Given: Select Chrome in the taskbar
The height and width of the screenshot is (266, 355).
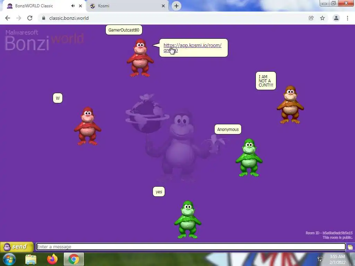Looking at the screenshot, I should (x=74, y=259).
